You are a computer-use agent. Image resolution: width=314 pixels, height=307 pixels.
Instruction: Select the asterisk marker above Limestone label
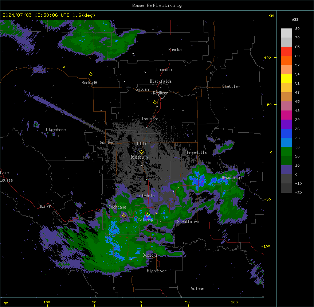point(56,126)
